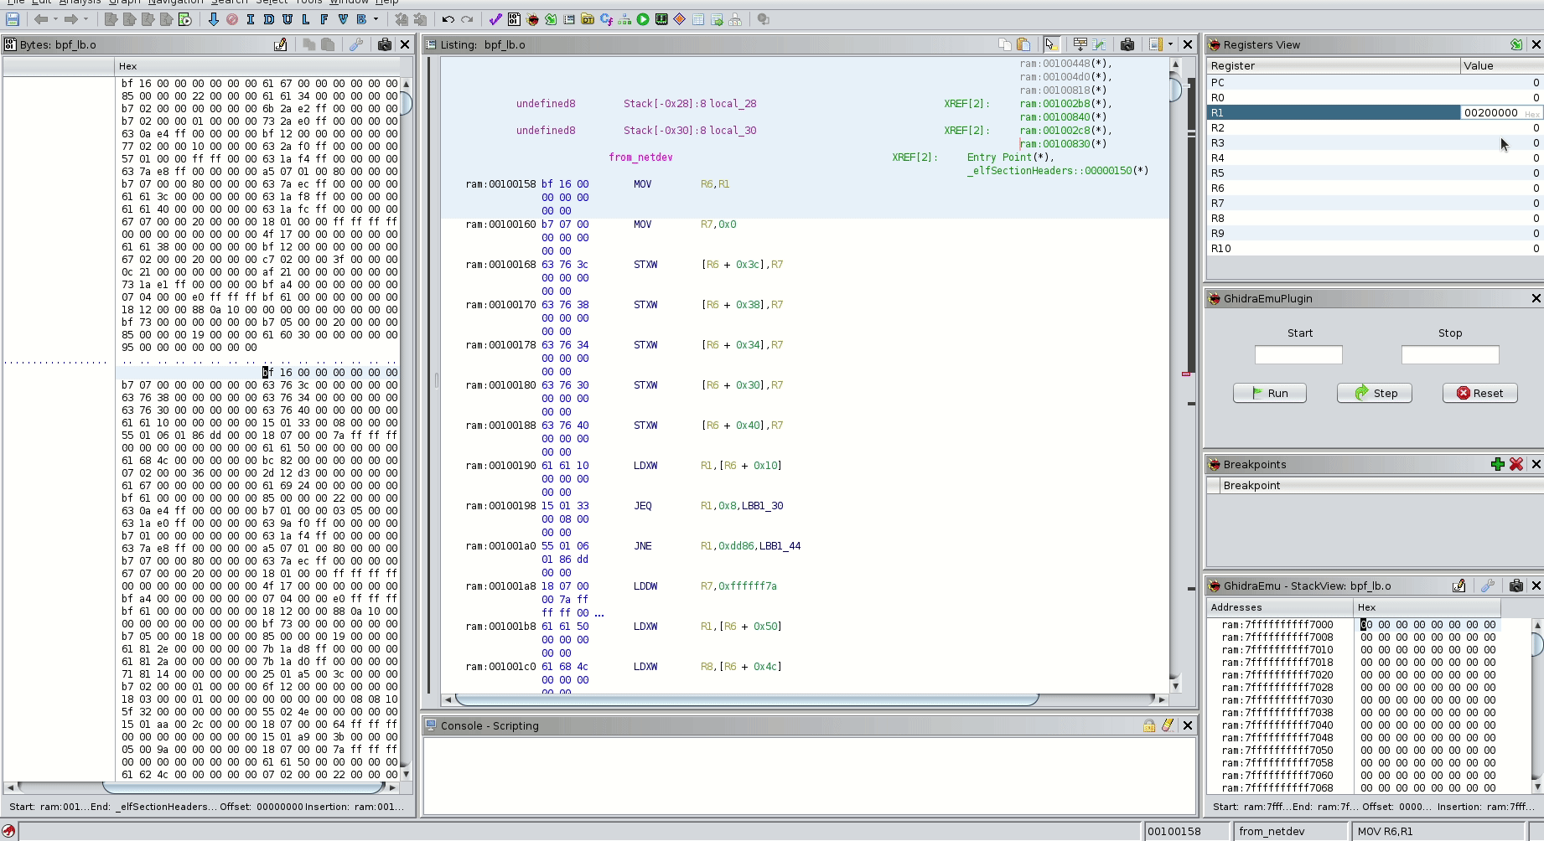Click the green icon in Registers View header

point(1516,44)
